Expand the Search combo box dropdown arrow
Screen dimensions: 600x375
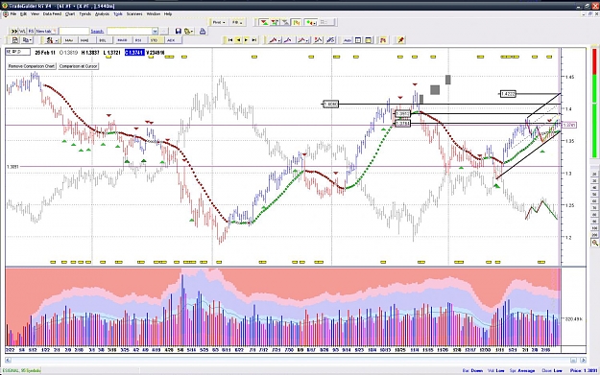(155, 32)
